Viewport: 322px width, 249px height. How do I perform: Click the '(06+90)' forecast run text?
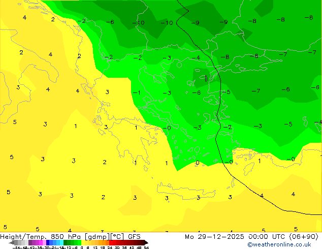click(304, 237)
